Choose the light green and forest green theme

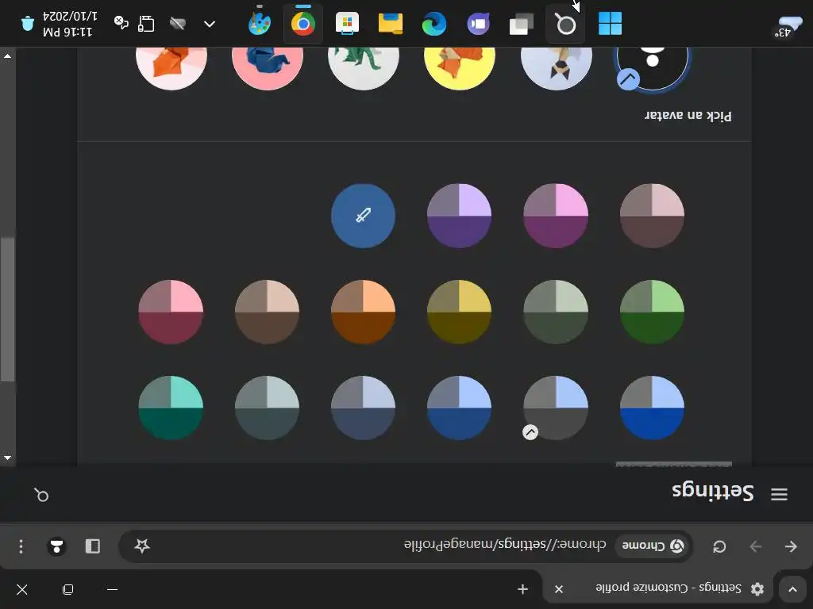tap(653, 312)
